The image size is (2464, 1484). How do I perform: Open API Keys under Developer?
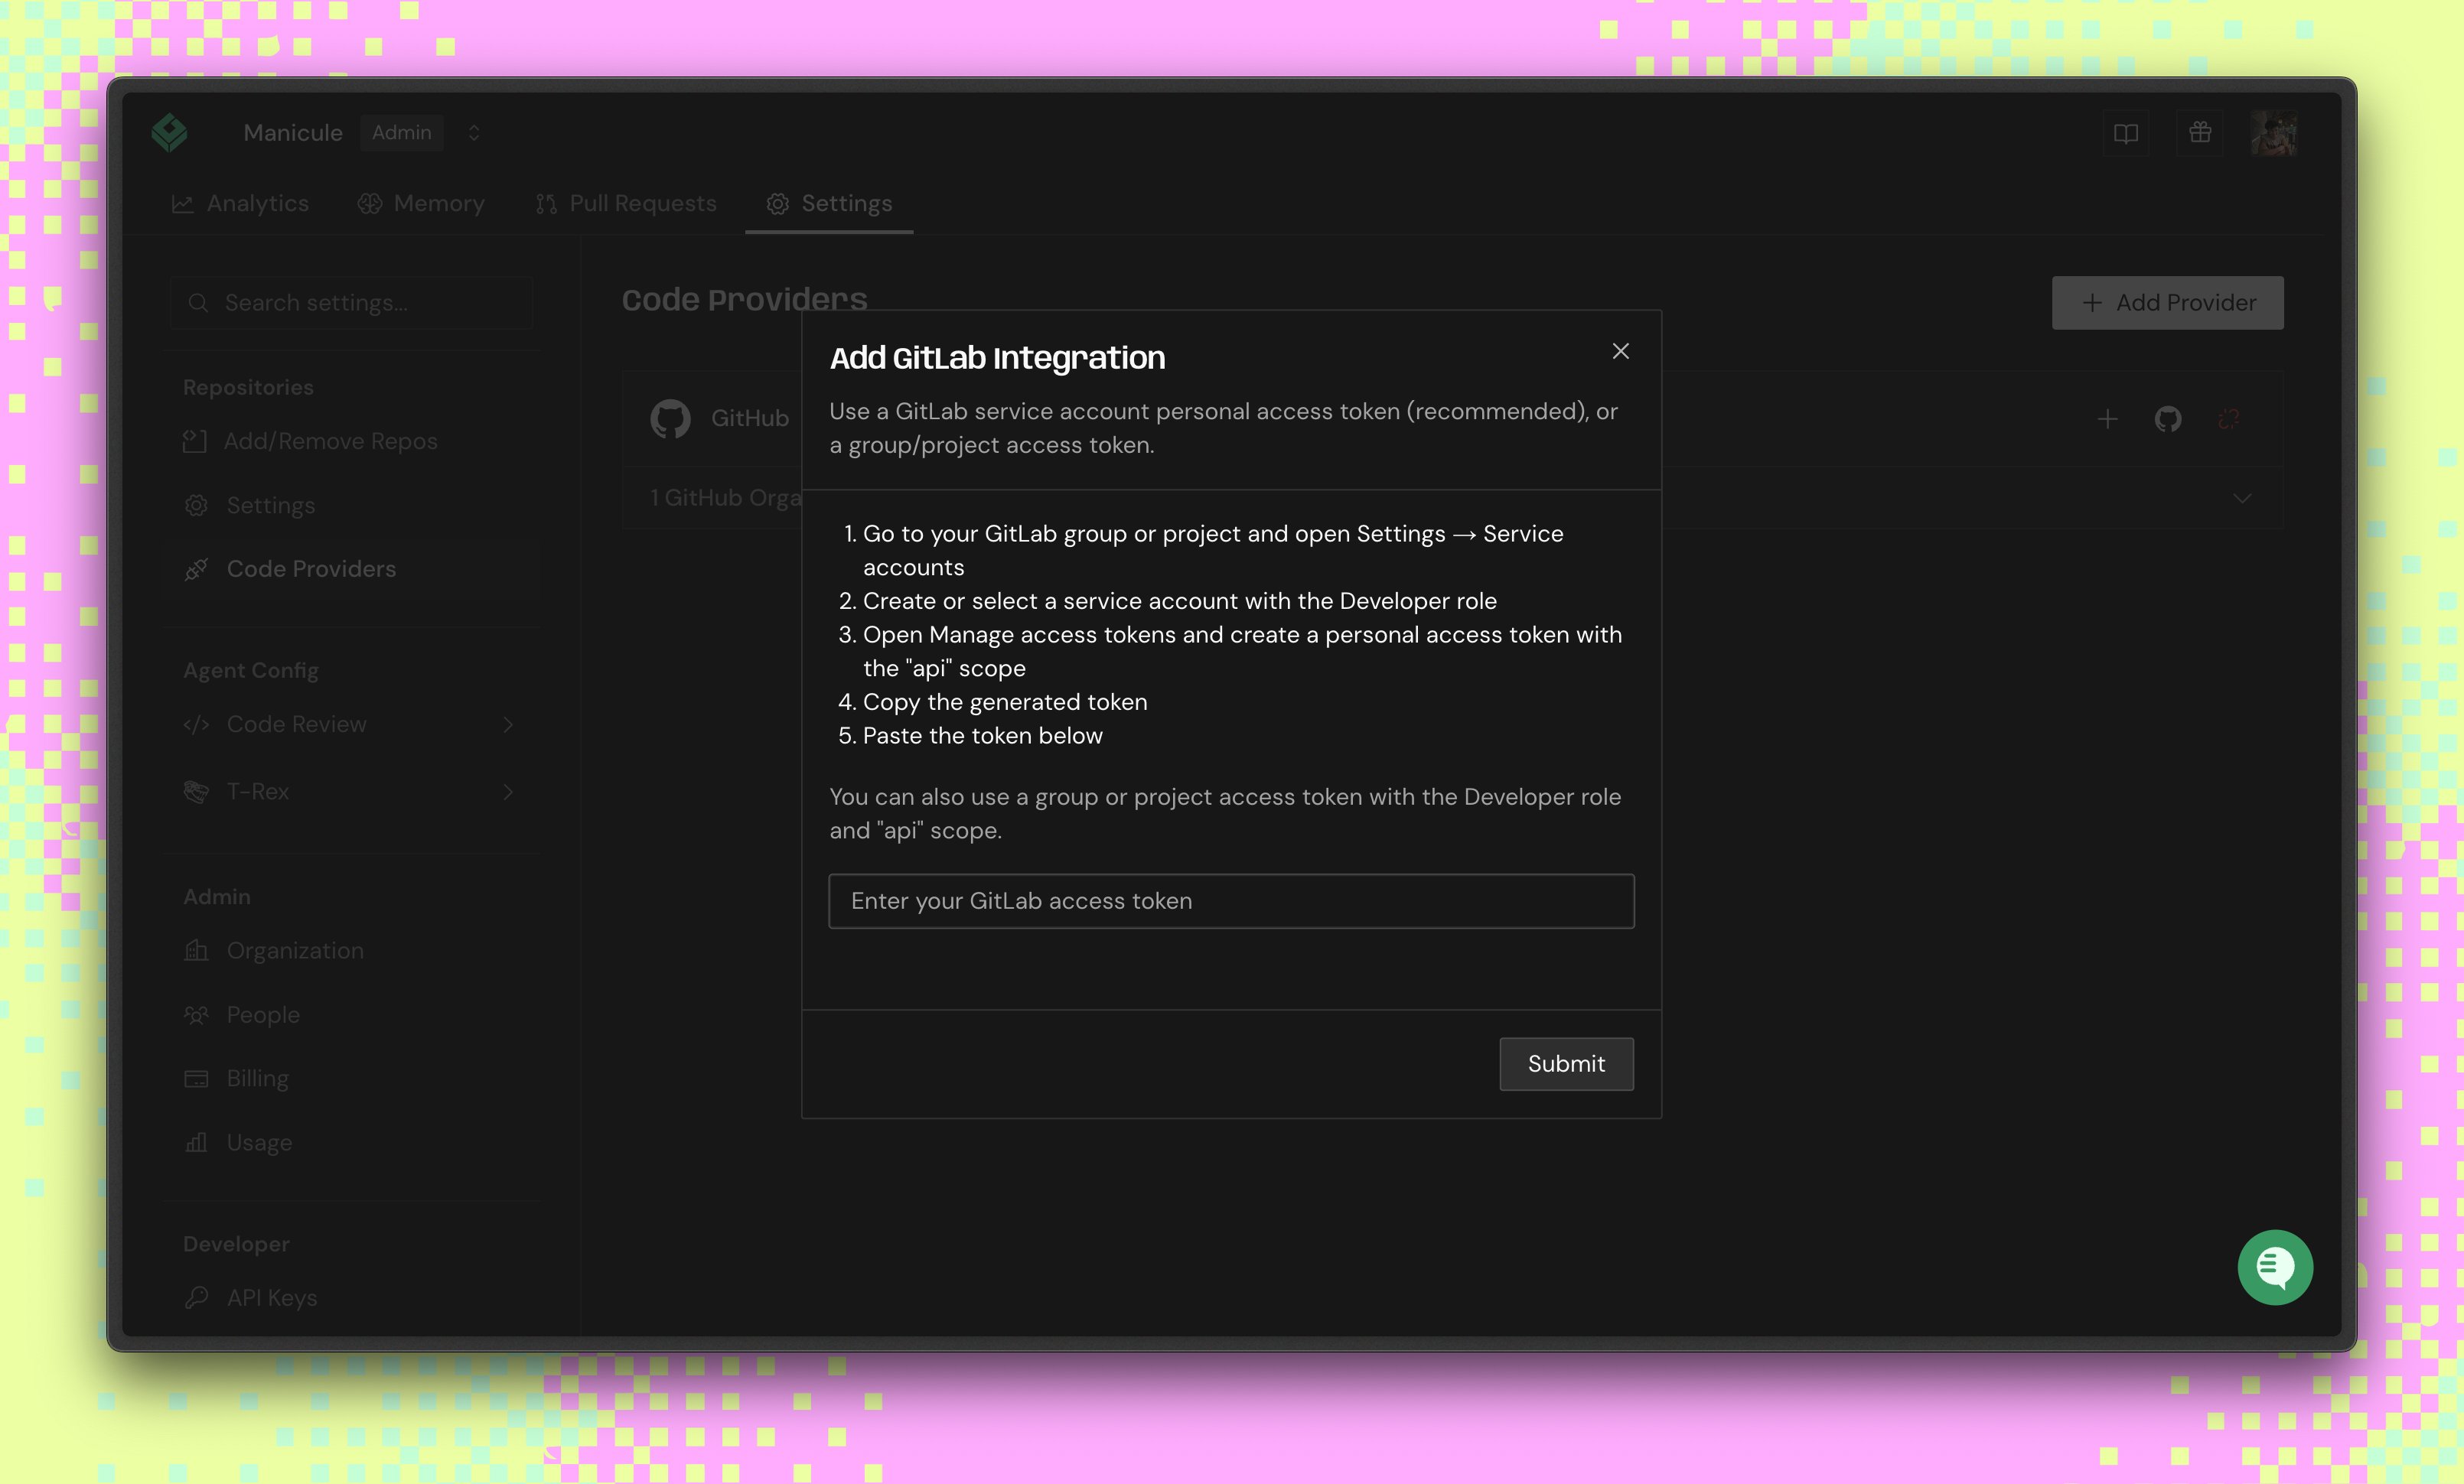pyautogui.click(x=252, y=1297)
